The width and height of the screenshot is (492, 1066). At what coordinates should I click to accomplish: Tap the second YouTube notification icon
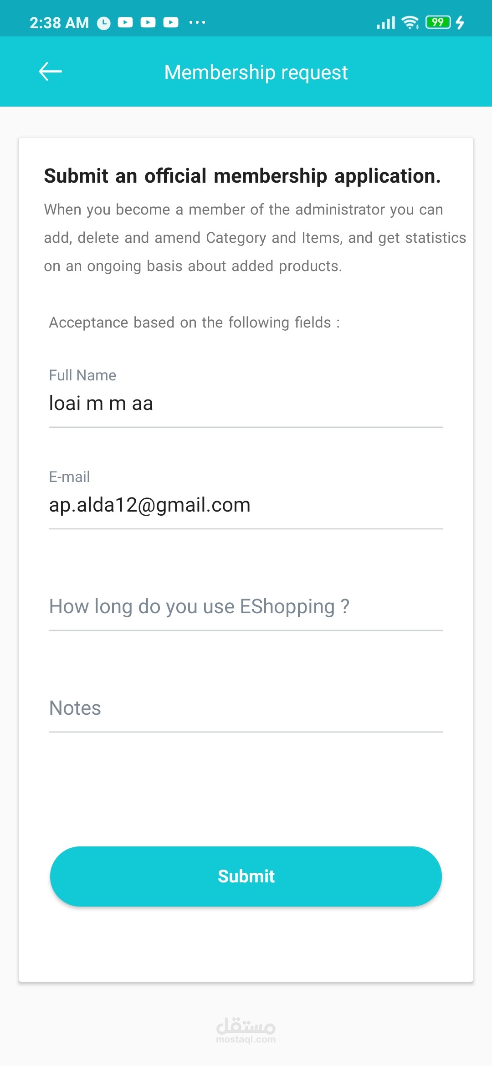tap(148, 22)
